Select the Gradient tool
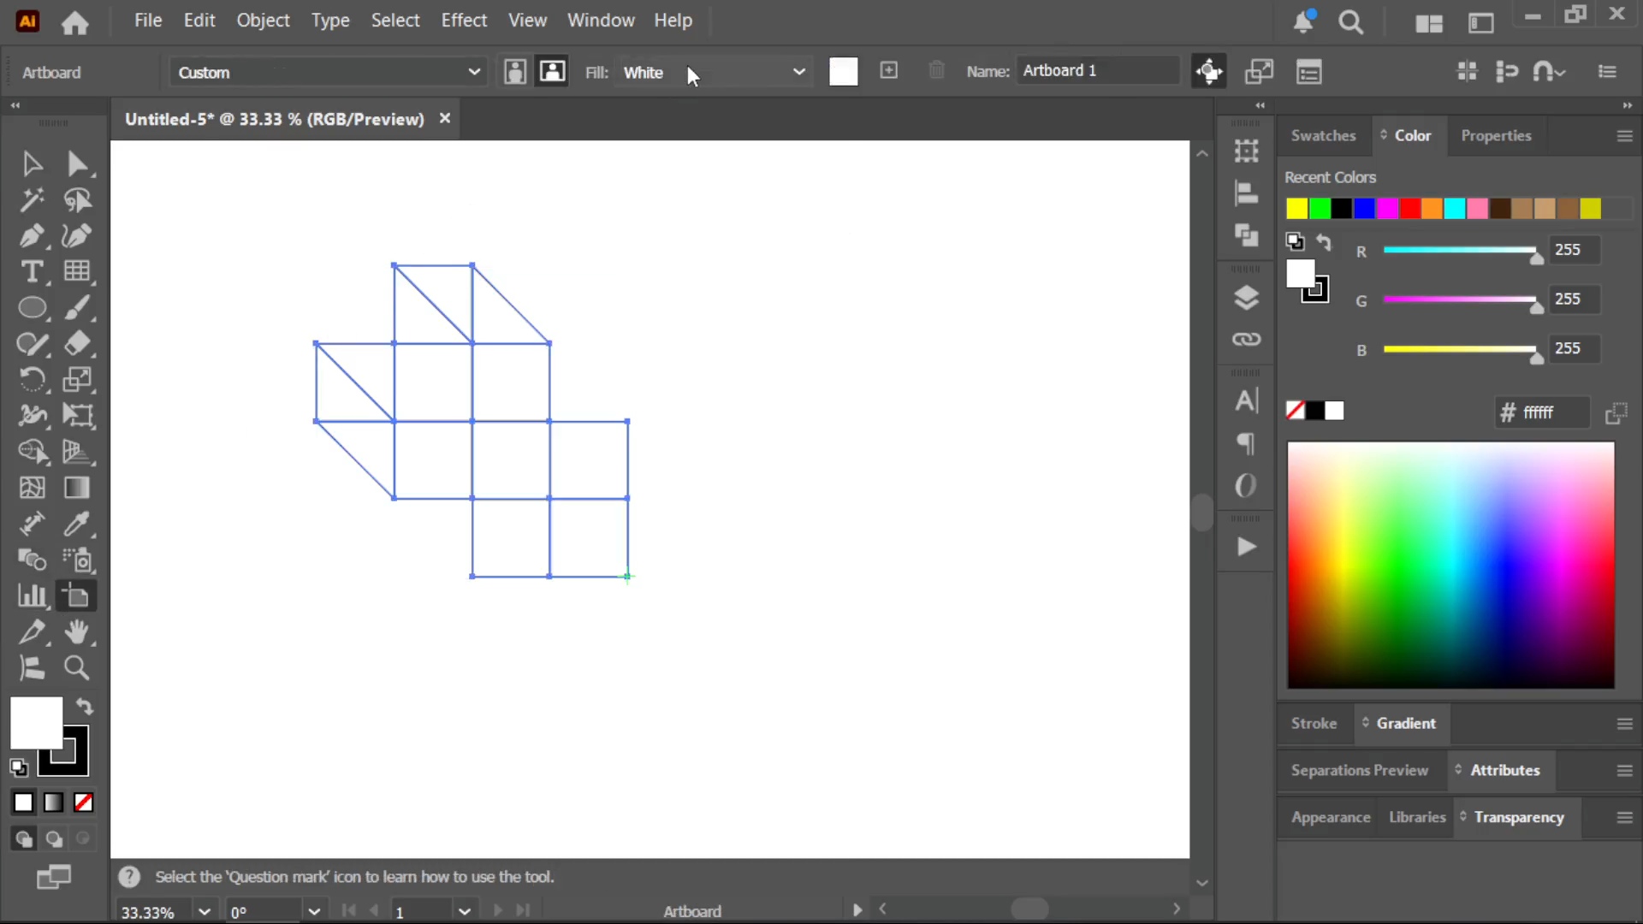1643x924 pixels. pos(77,488)
